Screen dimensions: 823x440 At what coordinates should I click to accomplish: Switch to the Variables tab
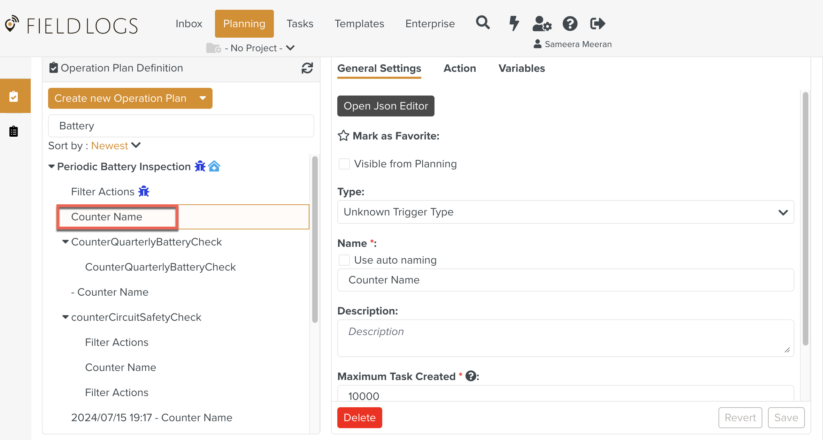(x=522, y=68)
